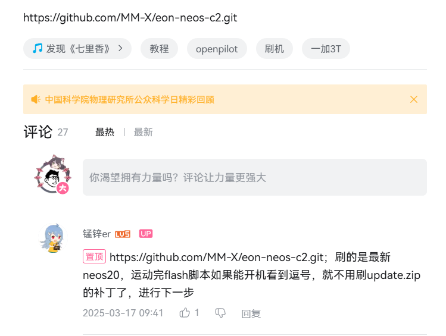Click the music note icon in 七里香 tag
The height and width of the screenshot is (336, 446).
tap(38, 49)
